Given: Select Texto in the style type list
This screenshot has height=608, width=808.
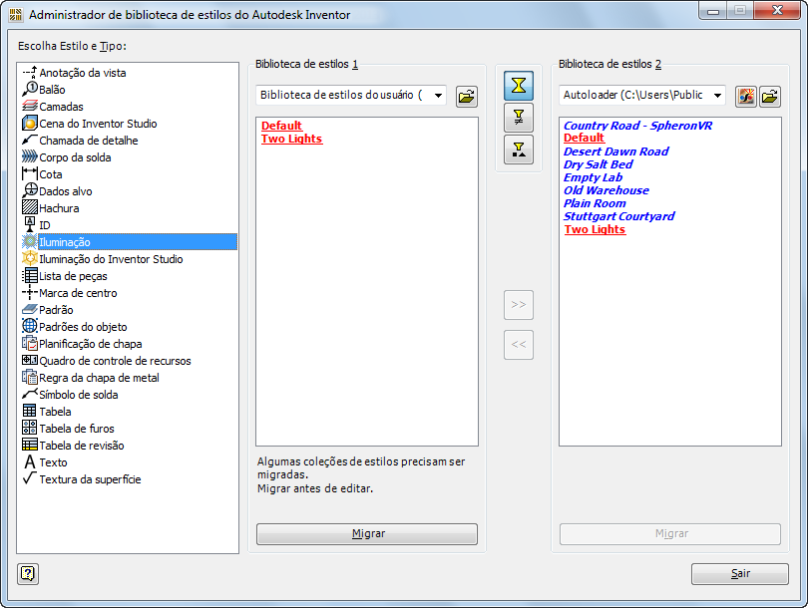Looking at the screenshot, I should pyautogui.click(x=53, y=462).
